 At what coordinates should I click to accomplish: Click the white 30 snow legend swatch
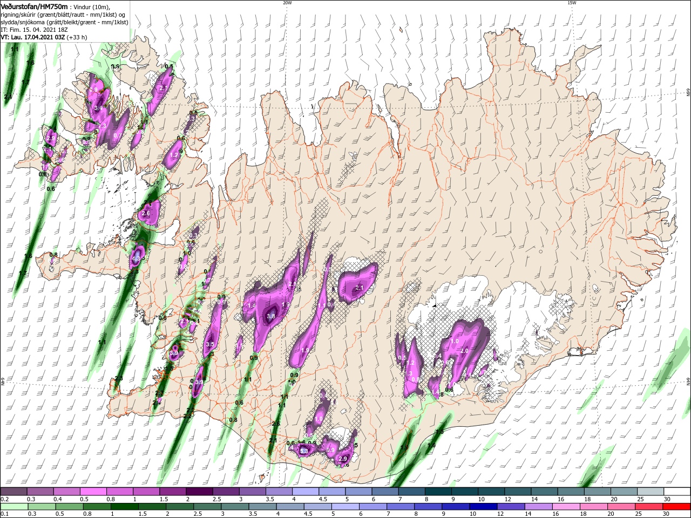[x=677, y=492]
